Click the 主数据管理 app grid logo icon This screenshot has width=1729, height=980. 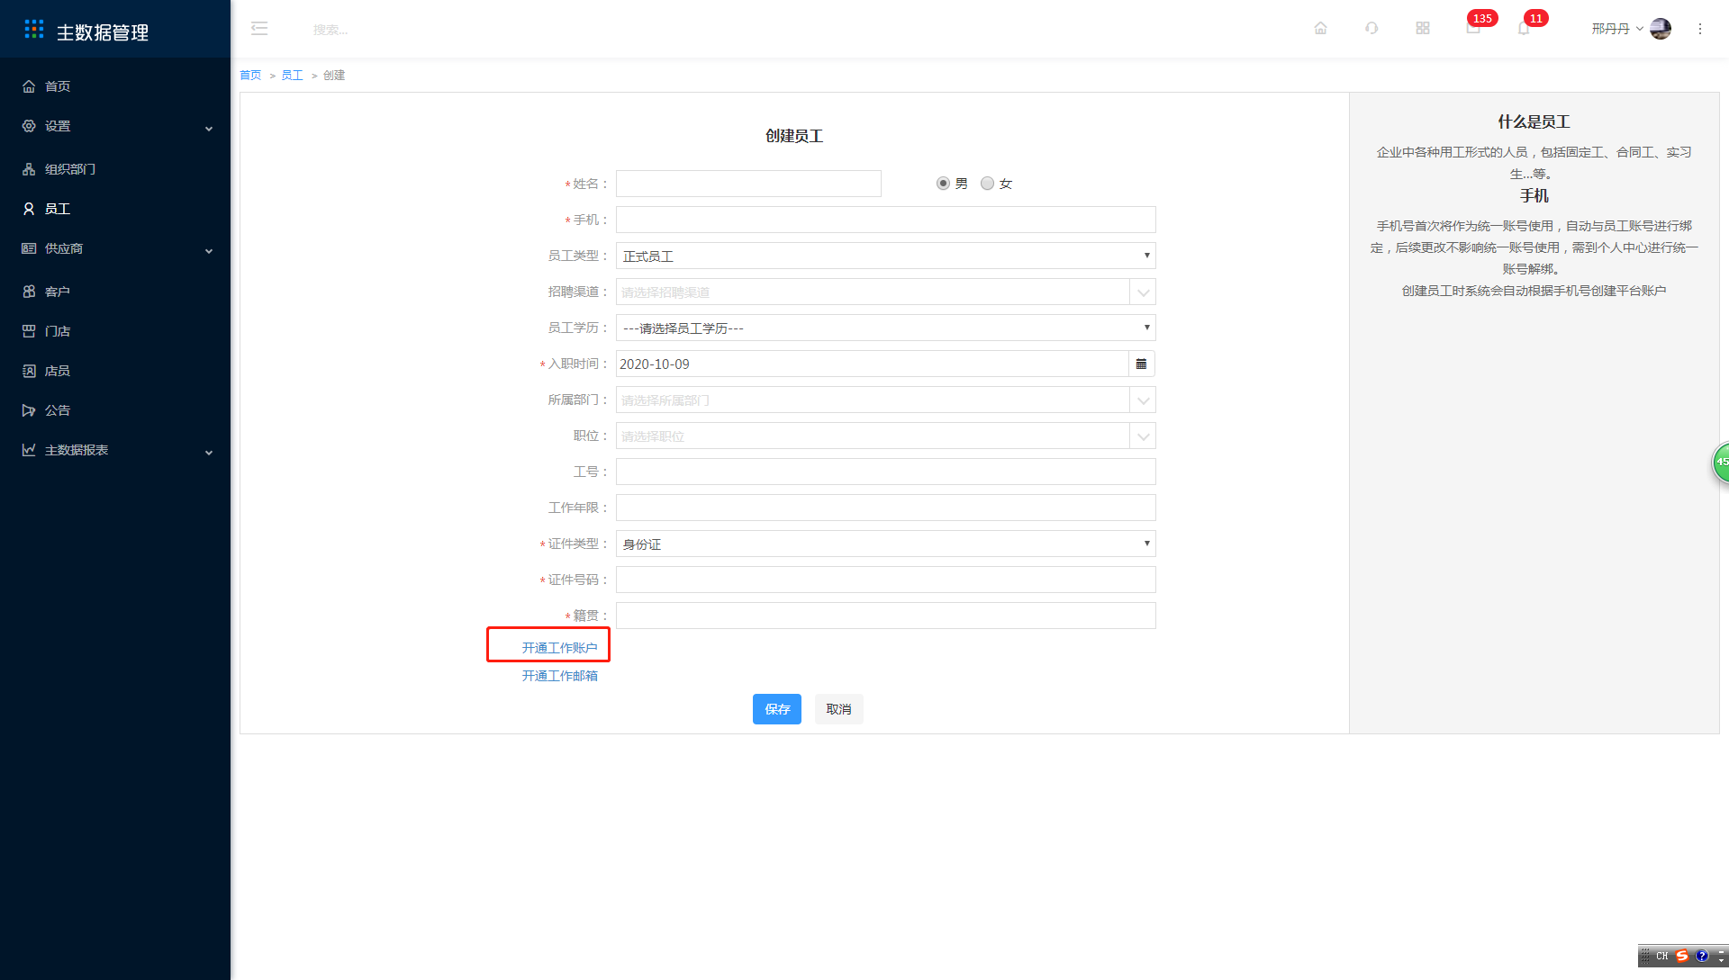34,30
